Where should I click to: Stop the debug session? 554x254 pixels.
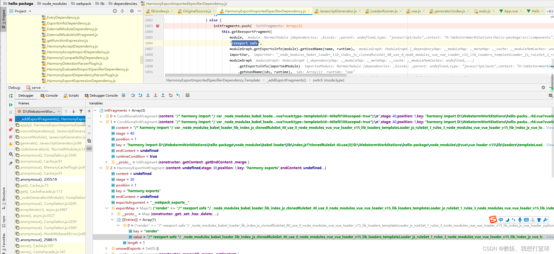(11, 120)
